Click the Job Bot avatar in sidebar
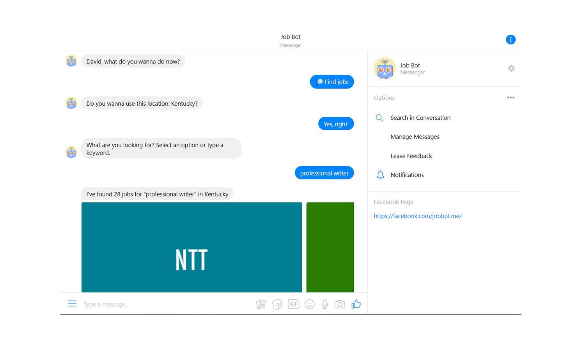Screen dimensions: 585x351 tap(385, 68)
